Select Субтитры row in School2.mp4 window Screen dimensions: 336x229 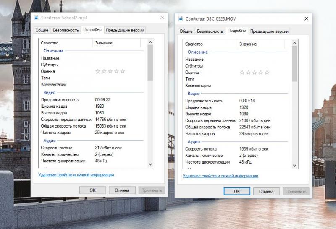[93, 65]
